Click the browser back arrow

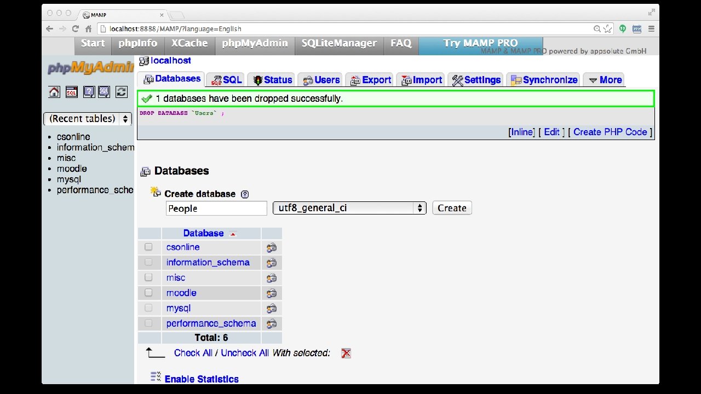coord(50,29)
